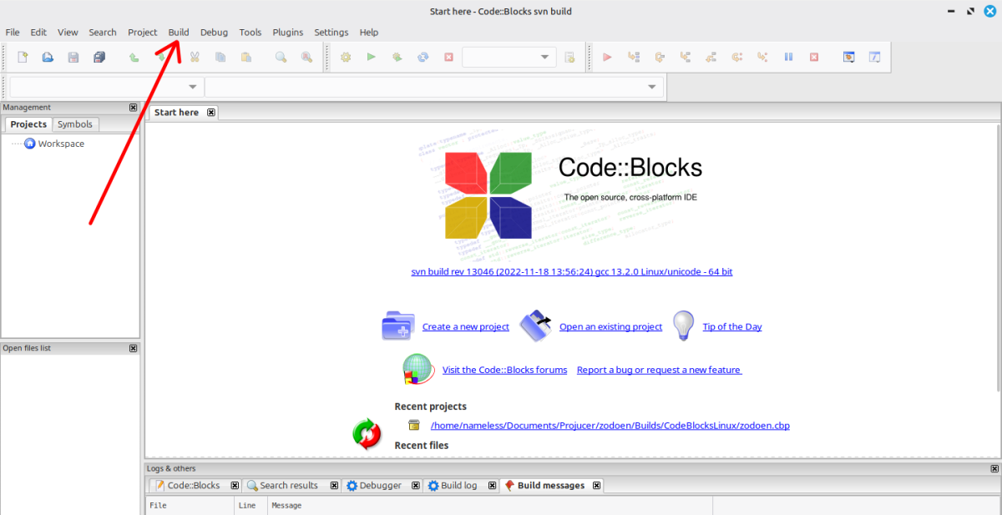Click the Copy toolbar icon

coord(220,58)
